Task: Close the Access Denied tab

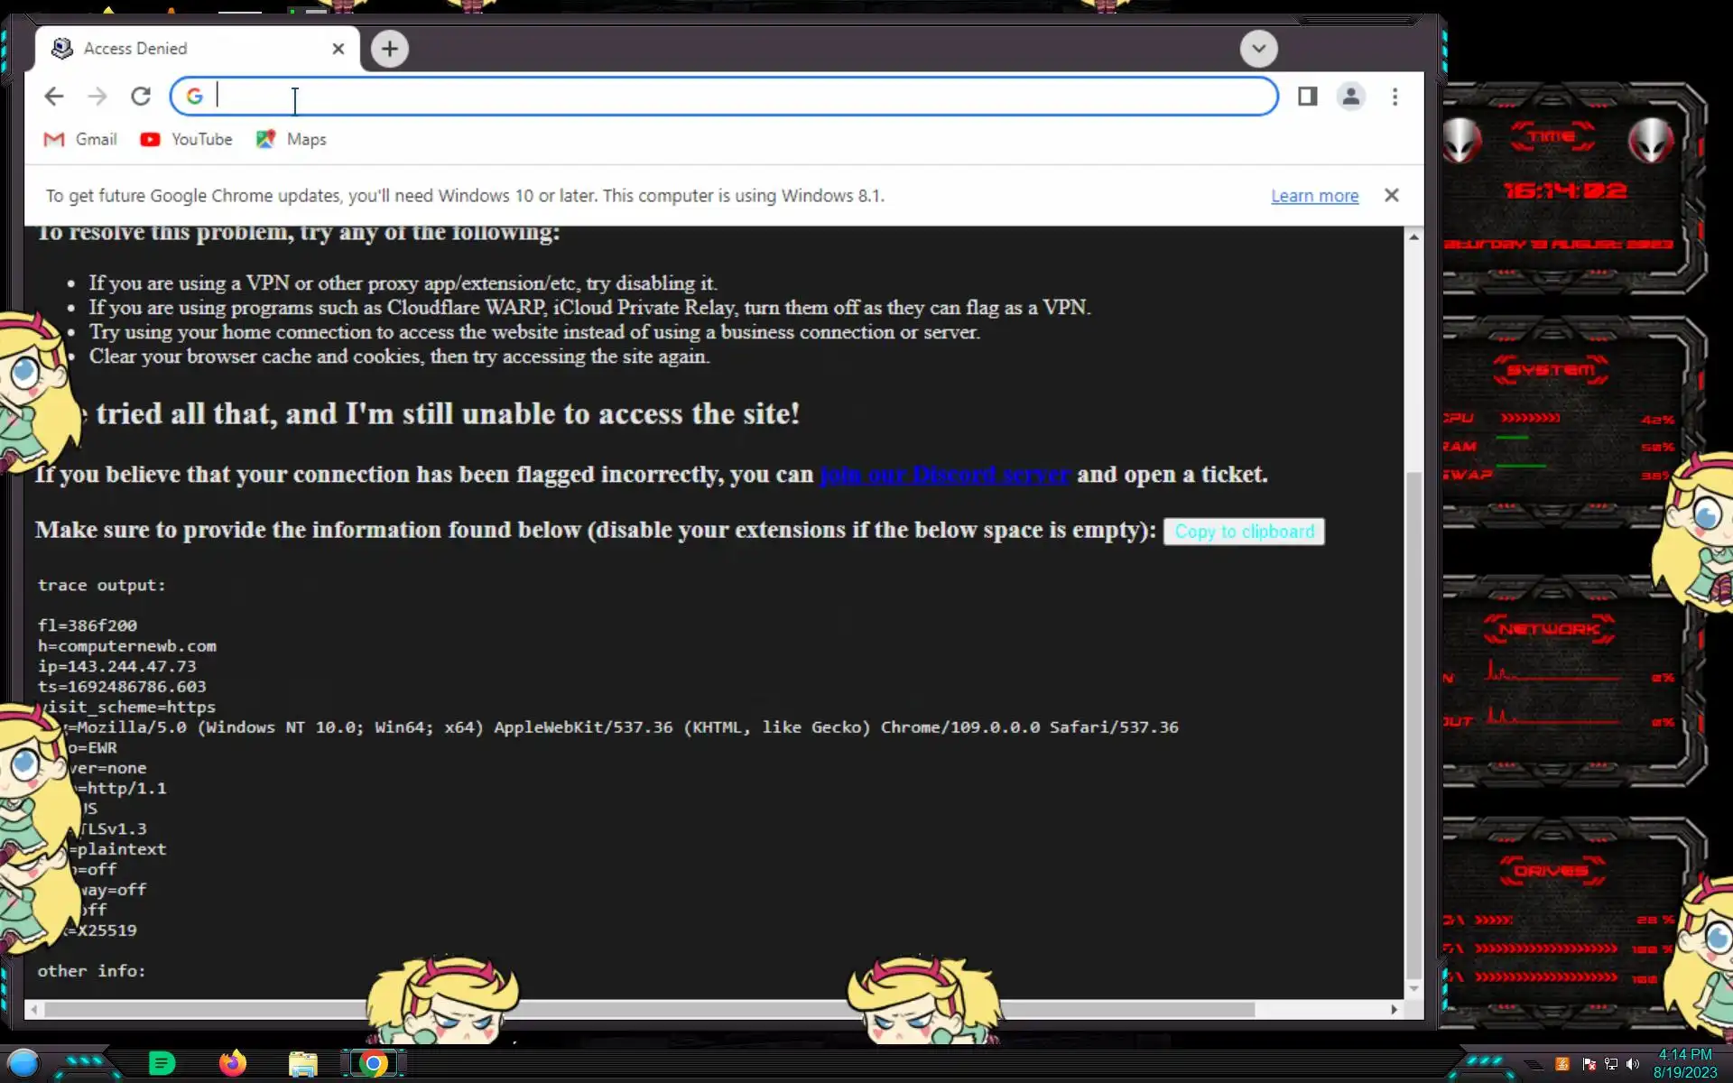Action: 338,49
